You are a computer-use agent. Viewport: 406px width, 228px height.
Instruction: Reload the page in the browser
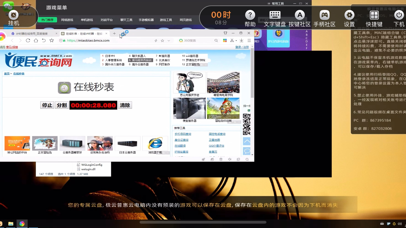(28, 40)
